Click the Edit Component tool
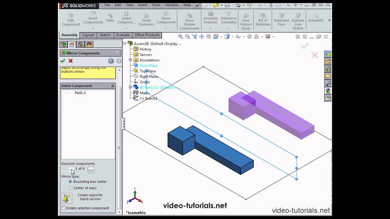The image size is (390, 219). (71, 19)
